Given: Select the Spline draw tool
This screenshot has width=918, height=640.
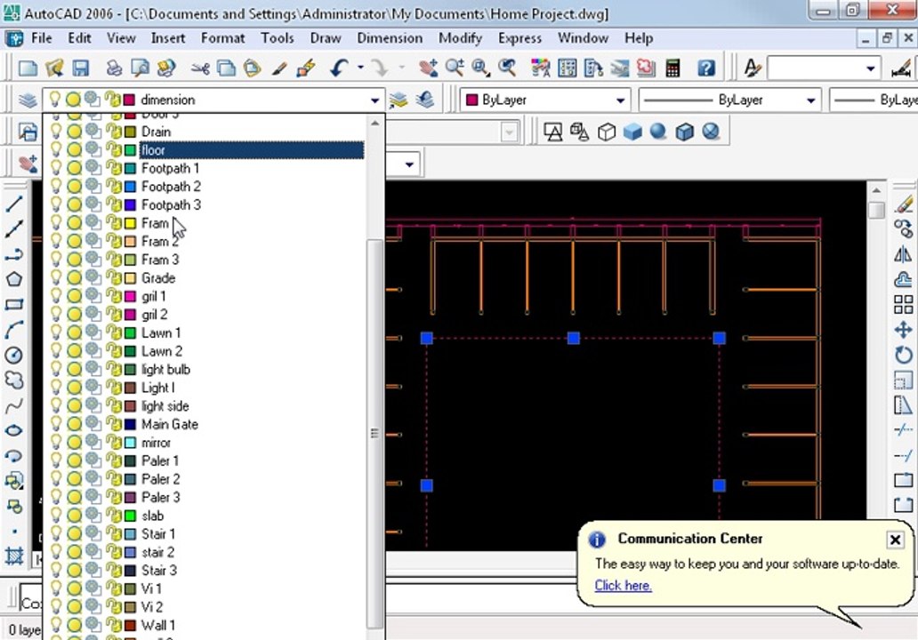Looking at the screenshot, I should click(x=14, y=405).
